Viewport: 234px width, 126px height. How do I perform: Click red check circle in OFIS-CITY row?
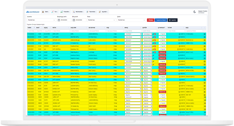click(x=155, y=34)
